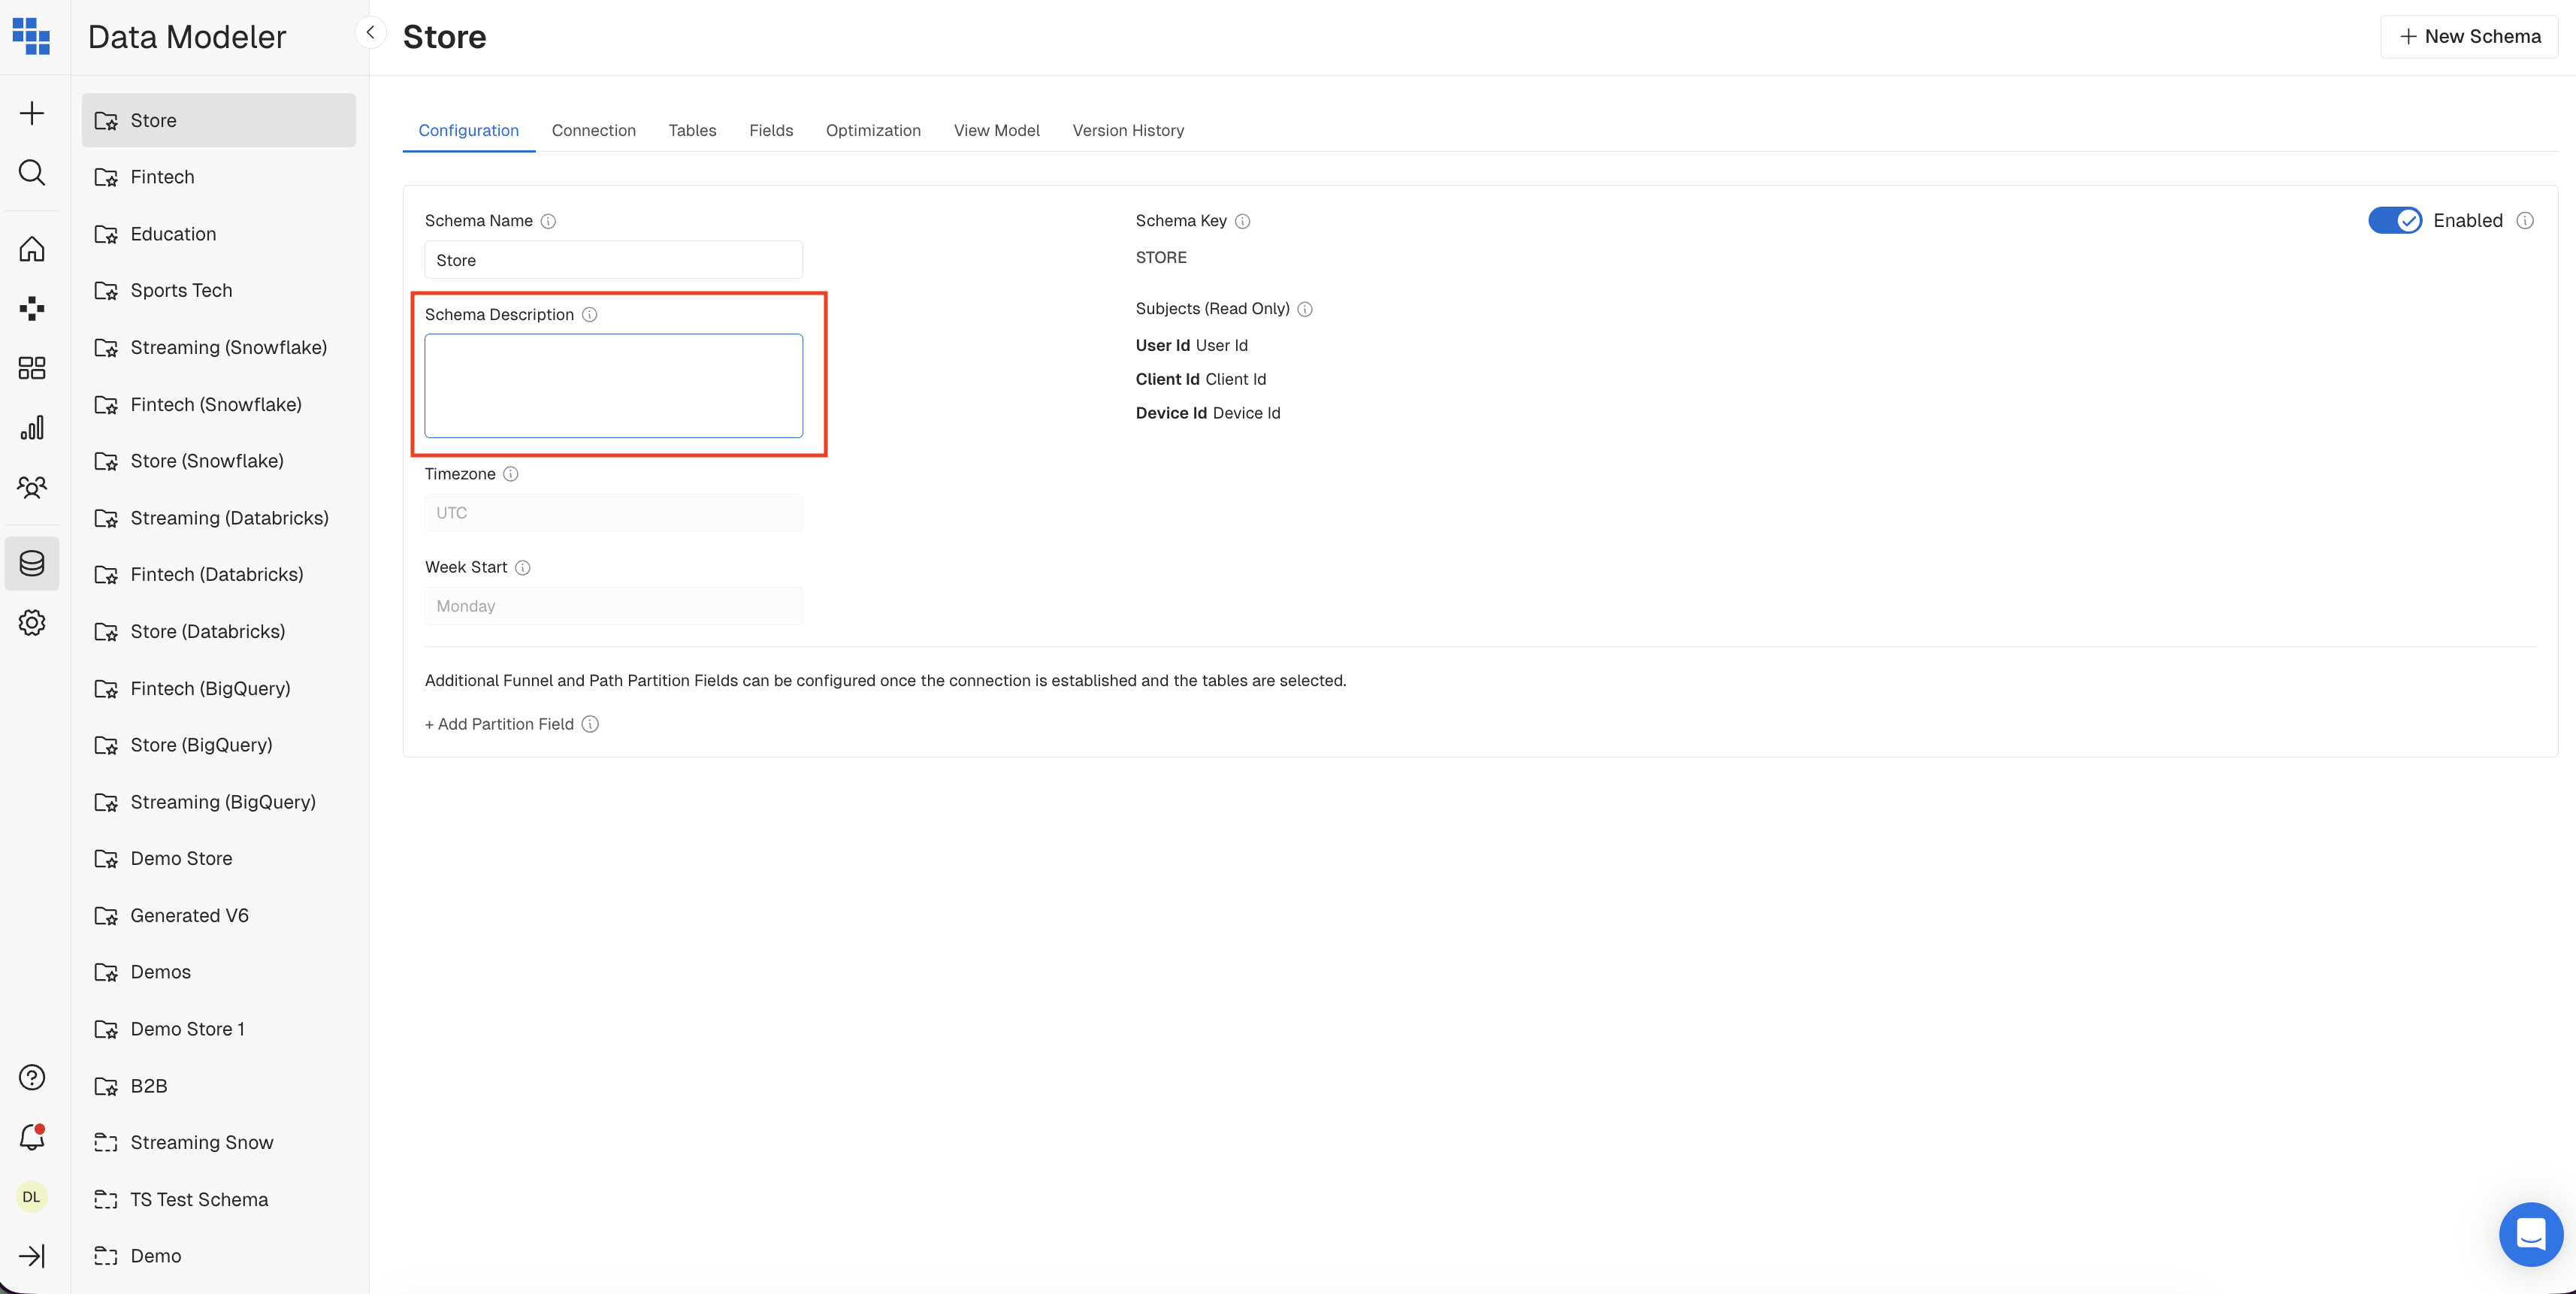Switch to the Connection tab
Viewport: 2576px width, 1294px height.
click(x=593, y=130)
